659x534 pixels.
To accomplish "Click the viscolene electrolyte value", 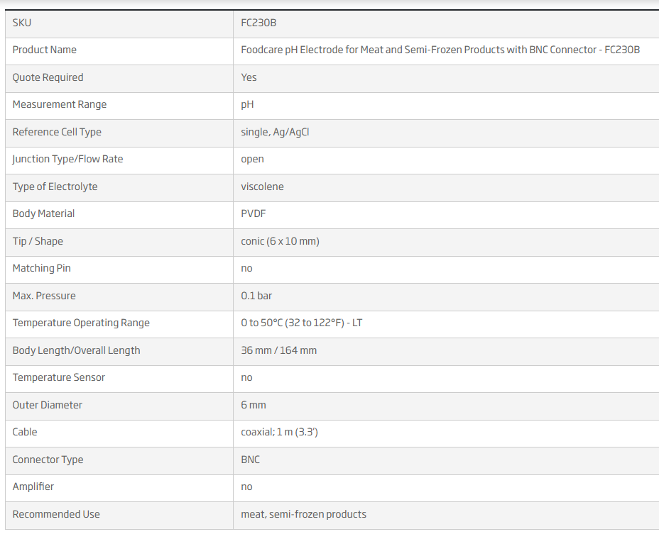I will click(x=262, y=187).
